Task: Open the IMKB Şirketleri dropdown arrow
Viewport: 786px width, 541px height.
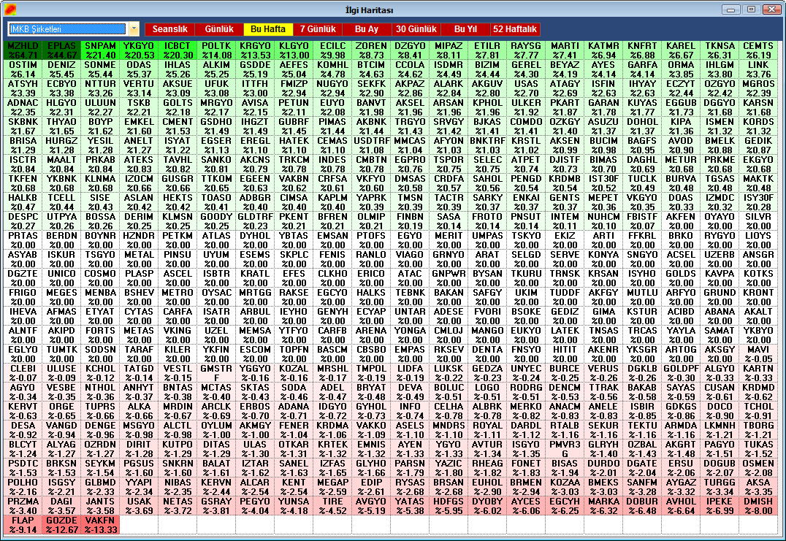Action: point(134,29)
